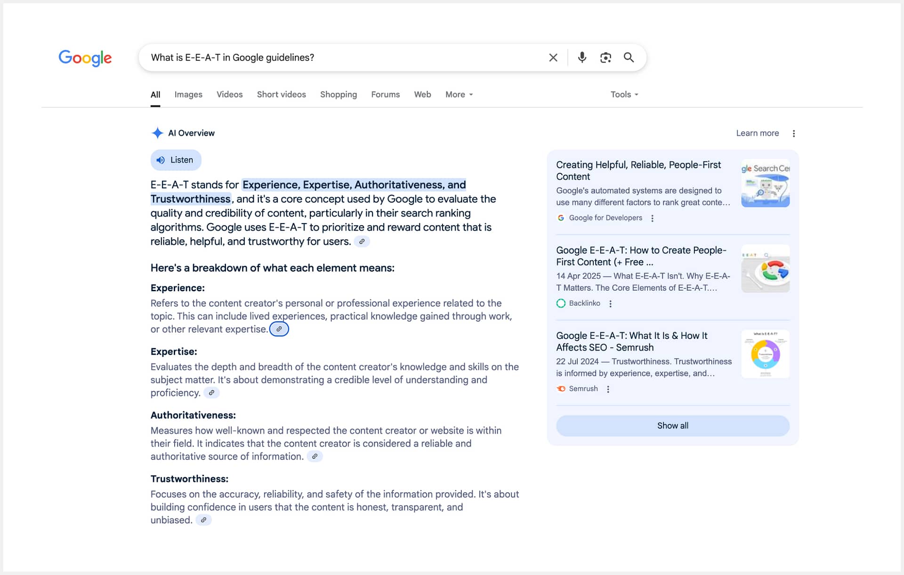904x575 pixels.
Task: Click Show all sources button
Action: (673, 426)
